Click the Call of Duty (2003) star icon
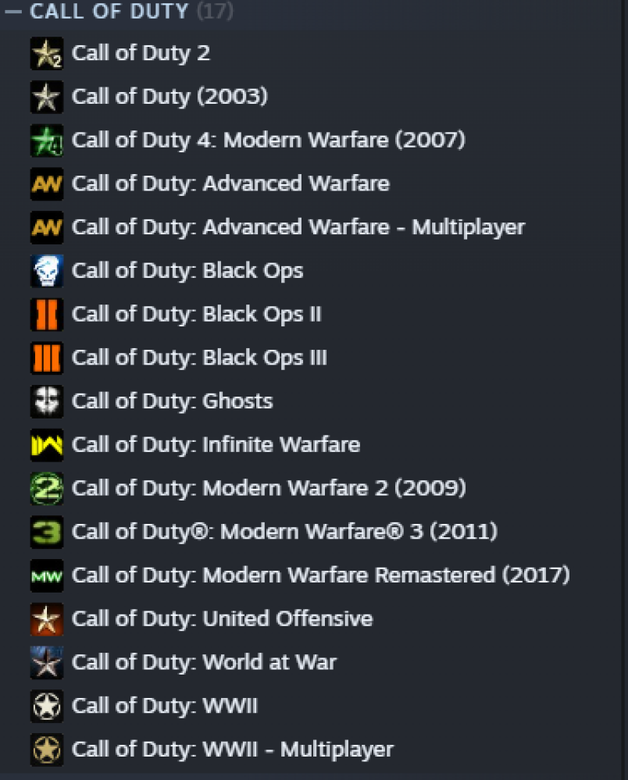The image size is (628, 780). tap(47, 97)
